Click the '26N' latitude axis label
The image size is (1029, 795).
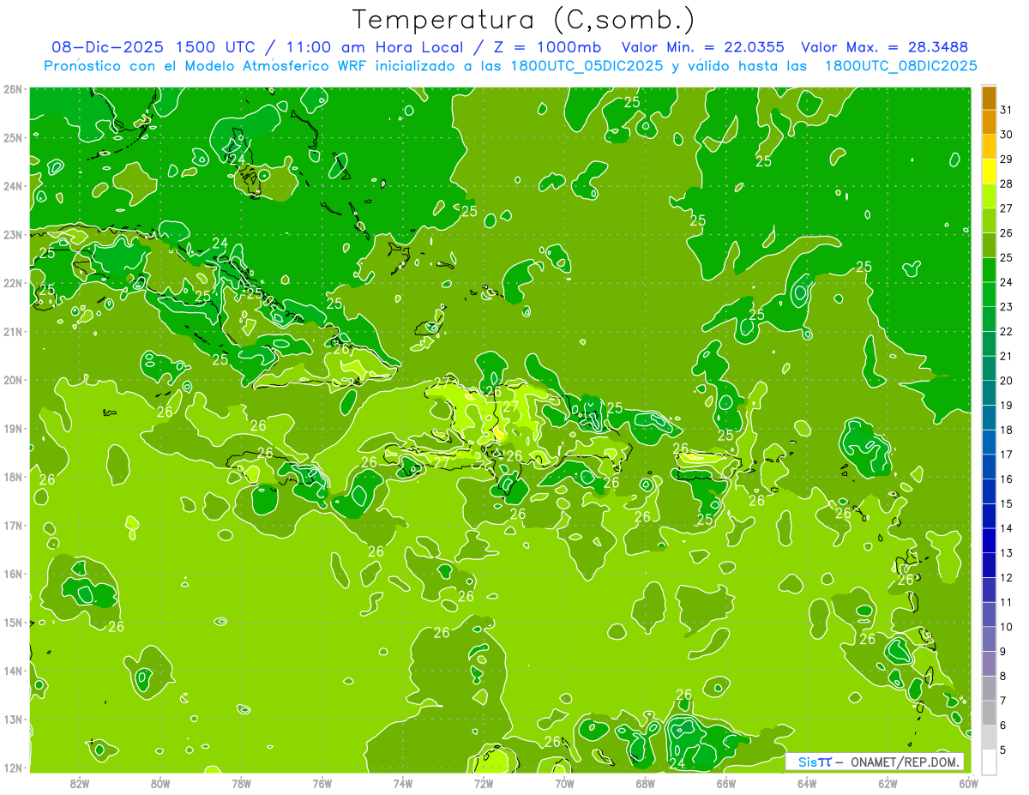[x=13, y=88]
